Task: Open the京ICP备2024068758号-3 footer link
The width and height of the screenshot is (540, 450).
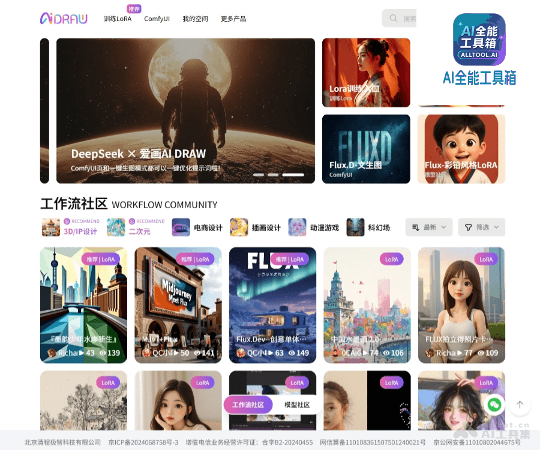Action: pos(143,442)
